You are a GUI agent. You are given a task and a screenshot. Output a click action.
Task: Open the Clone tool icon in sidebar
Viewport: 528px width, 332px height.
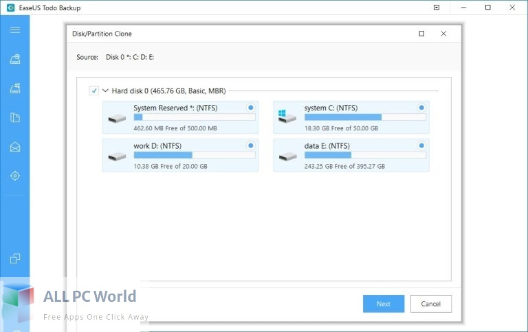15,259
